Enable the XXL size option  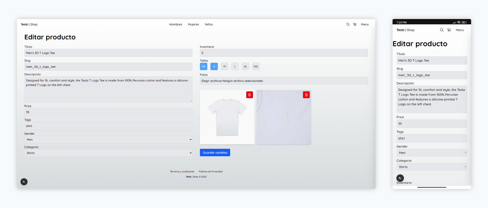tap(256, 66)
